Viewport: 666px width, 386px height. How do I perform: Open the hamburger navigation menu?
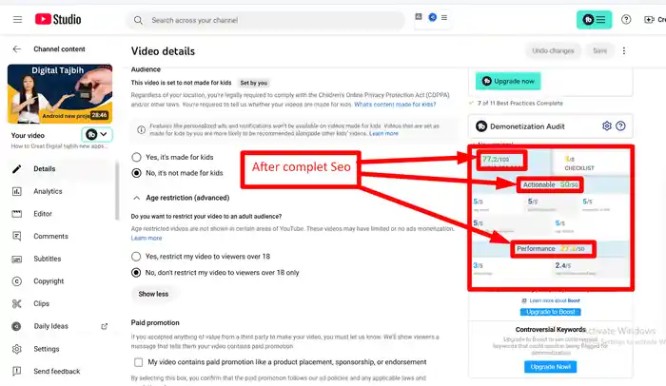(17, 20)
